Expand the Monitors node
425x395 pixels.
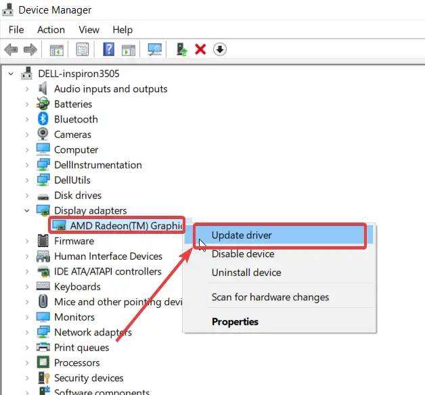pos(27,317)
